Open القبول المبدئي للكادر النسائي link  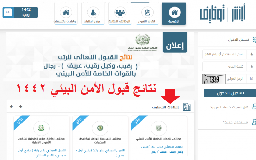click(42, 153)
